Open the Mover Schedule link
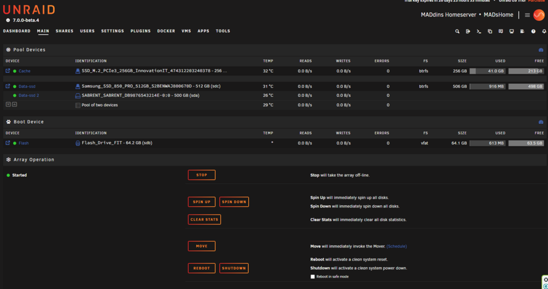The image size is (548, 289). (397, 246)
